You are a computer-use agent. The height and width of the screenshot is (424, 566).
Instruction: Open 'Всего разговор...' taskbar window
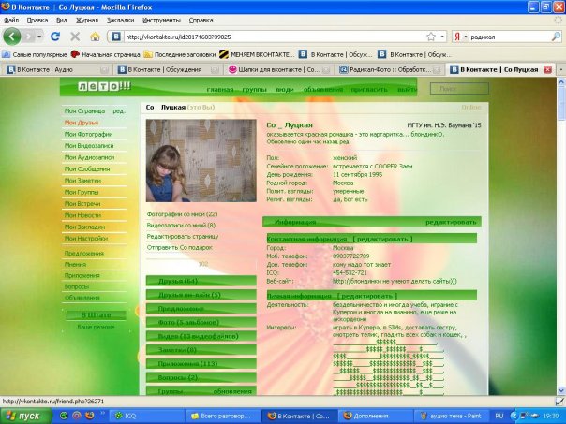[223, 416]
